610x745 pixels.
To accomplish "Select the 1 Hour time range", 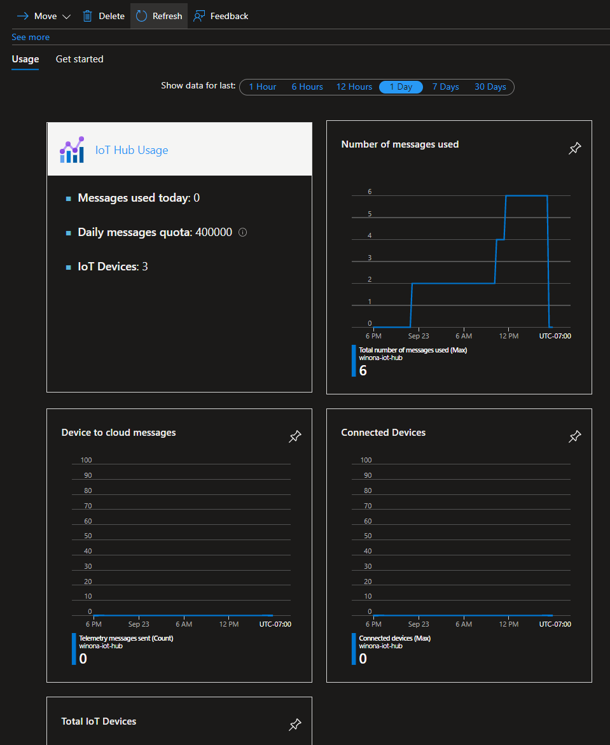I will tap(261, 87).
